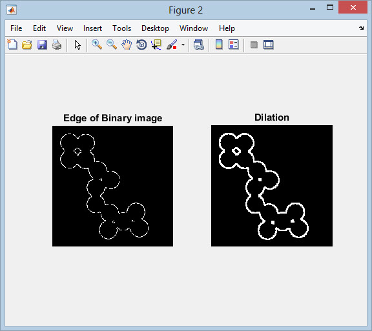Image resolution: width=372 pixels, height=331 pixels.
Task: Print the figure using the printer icon
Action: tap(57, 45)
